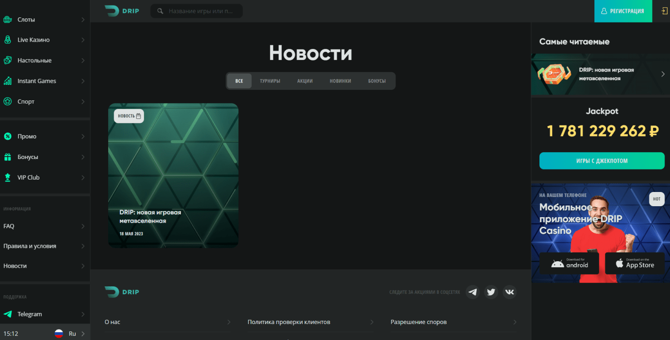Click the DRIP logo in the header

(122, 11)
